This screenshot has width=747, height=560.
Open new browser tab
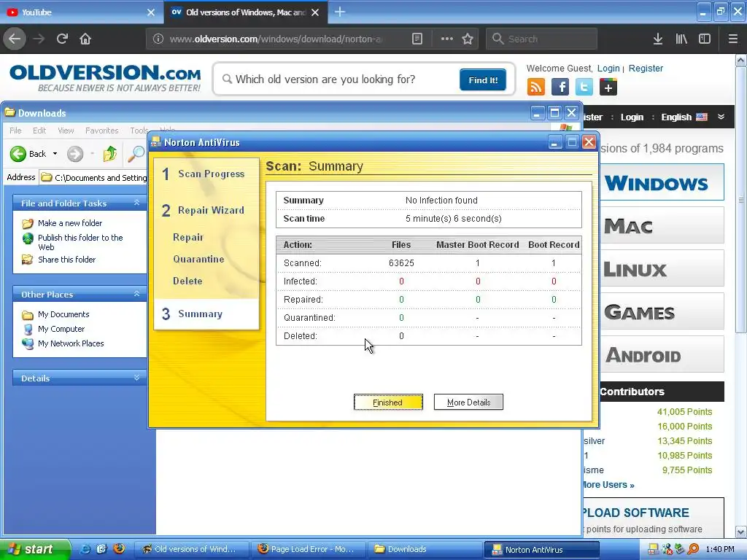[340, 12]
